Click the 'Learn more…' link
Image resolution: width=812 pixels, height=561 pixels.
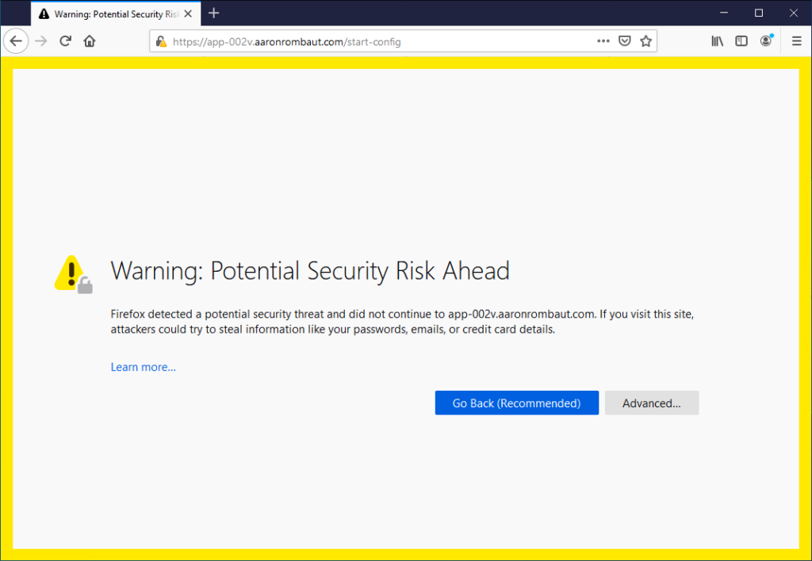144,367
